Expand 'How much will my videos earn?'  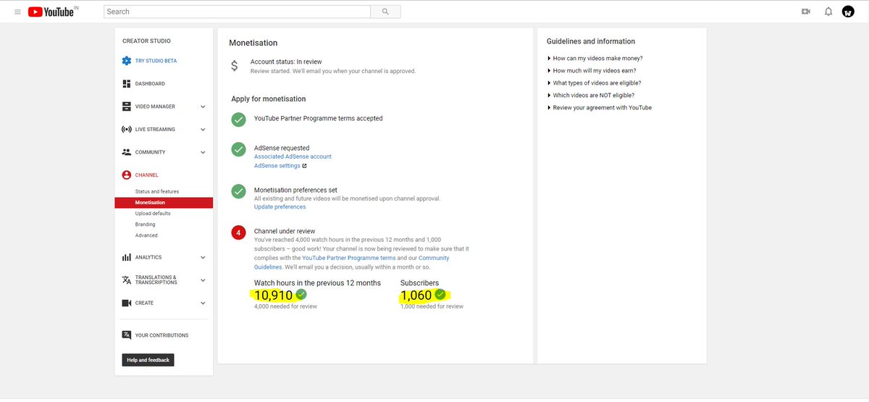[x=593, y=71]
